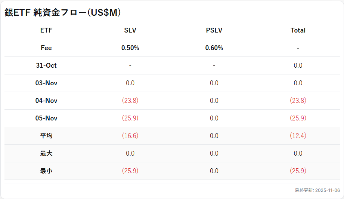This screenshot has height=199, width=344.
Task: Click the SLV average value (16.6)
Action: (130, 136)
